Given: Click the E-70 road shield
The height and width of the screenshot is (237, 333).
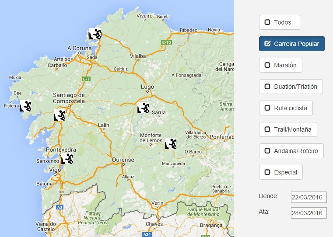Looking at the screenshot, I should point(166,42).
